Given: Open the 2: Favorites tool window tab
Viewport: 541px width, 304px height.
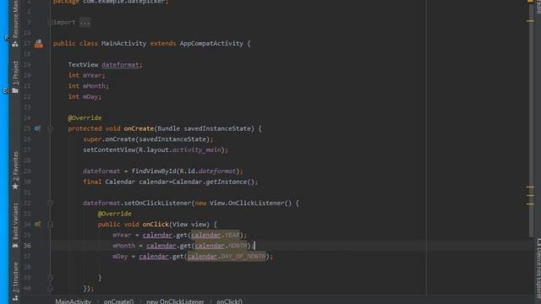Looking at the screenshot, I should coord(15,171).
